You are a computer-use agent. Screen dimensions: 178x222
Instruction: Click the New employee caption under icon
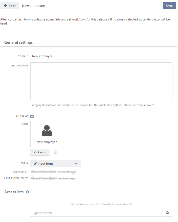click(x=47, y=142)
